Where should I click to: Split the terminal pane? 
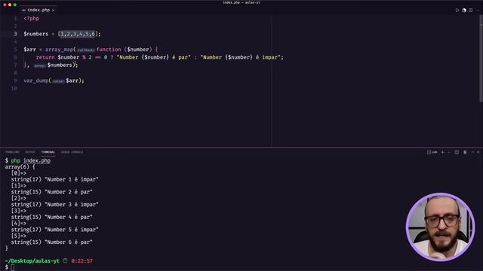pyautogui.click(x=457, y=152)
